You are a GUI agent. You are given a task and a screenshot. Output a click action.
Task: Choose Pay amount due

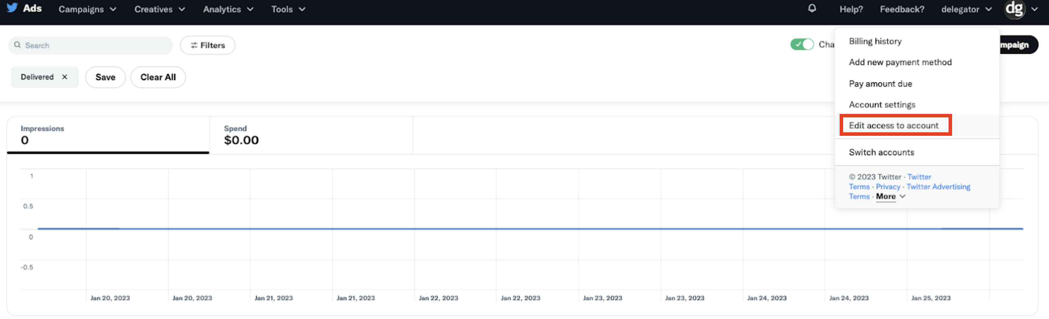click(880, 83)
